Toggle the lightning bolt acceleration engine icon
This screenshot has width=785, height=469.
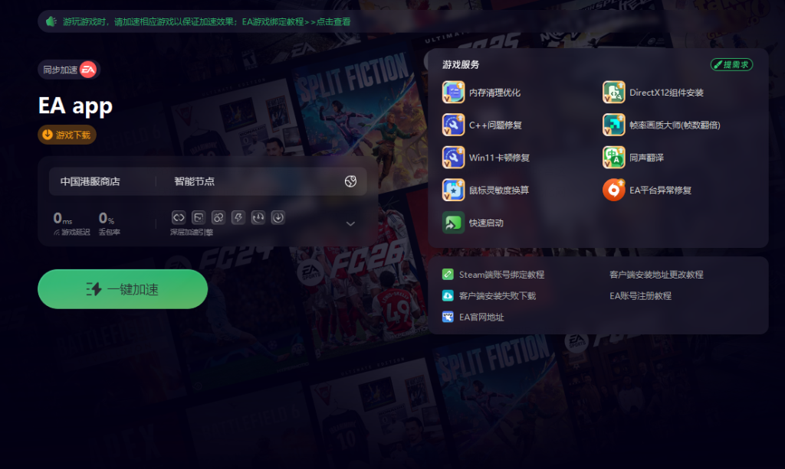(238, 218)
